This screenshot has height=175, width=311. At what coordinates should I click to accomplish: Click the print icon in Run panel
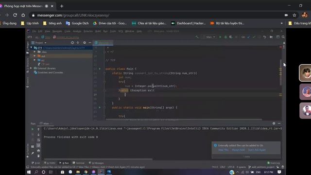(38, 151)
